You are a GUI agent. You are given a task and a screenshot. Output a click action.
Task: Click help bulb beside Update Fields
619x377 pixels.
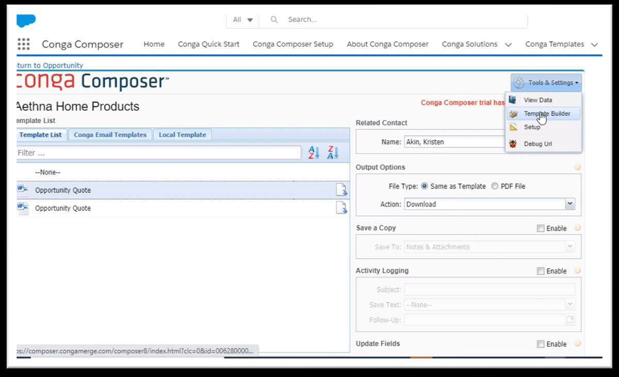tap(578, 344)
